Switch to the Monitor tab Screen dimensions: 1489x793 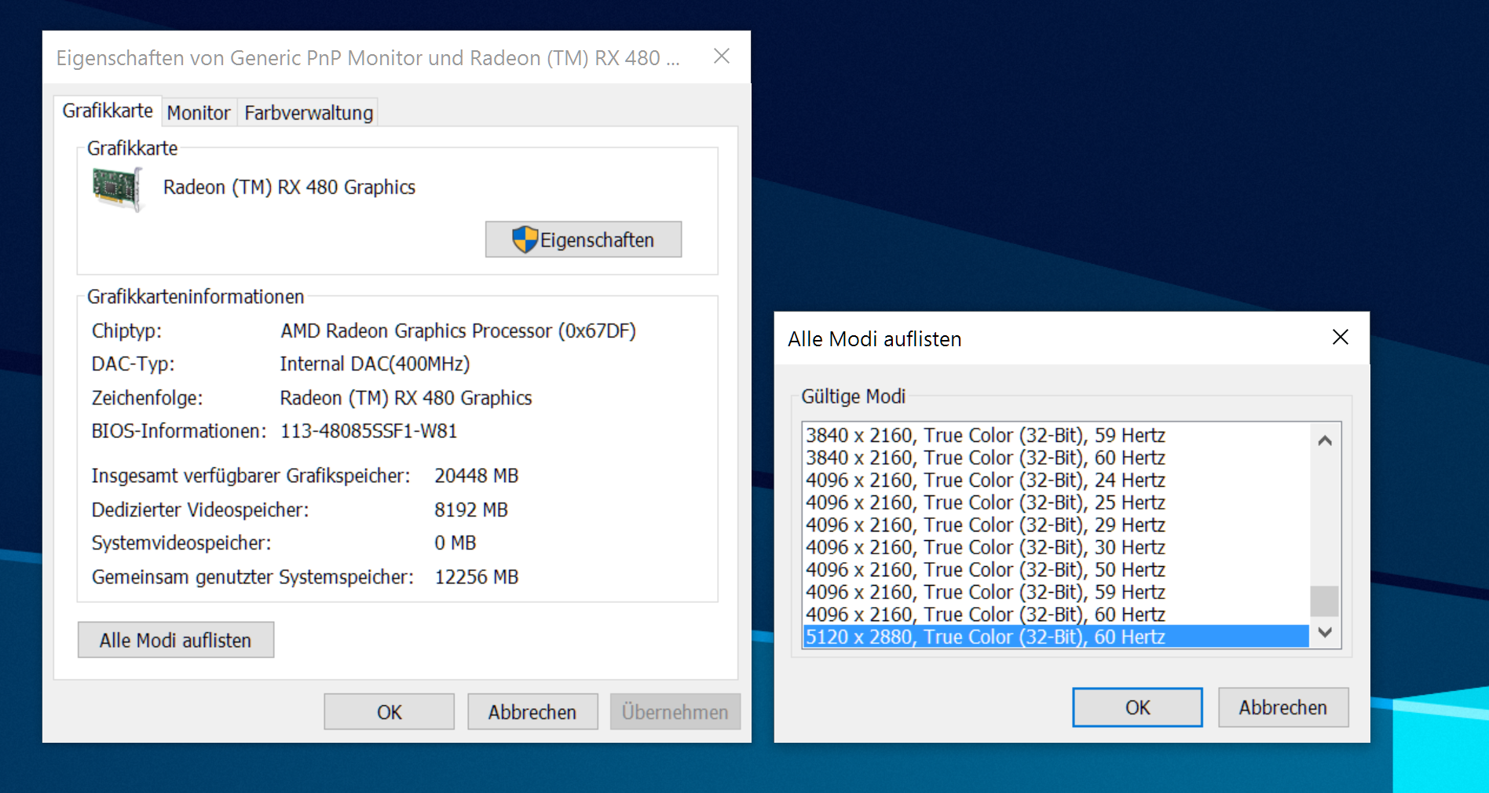click(199, 113)
